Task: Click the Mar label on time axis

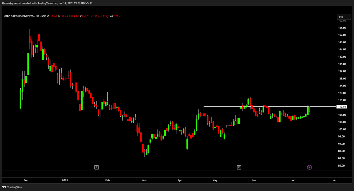Action: pos(145,180)
